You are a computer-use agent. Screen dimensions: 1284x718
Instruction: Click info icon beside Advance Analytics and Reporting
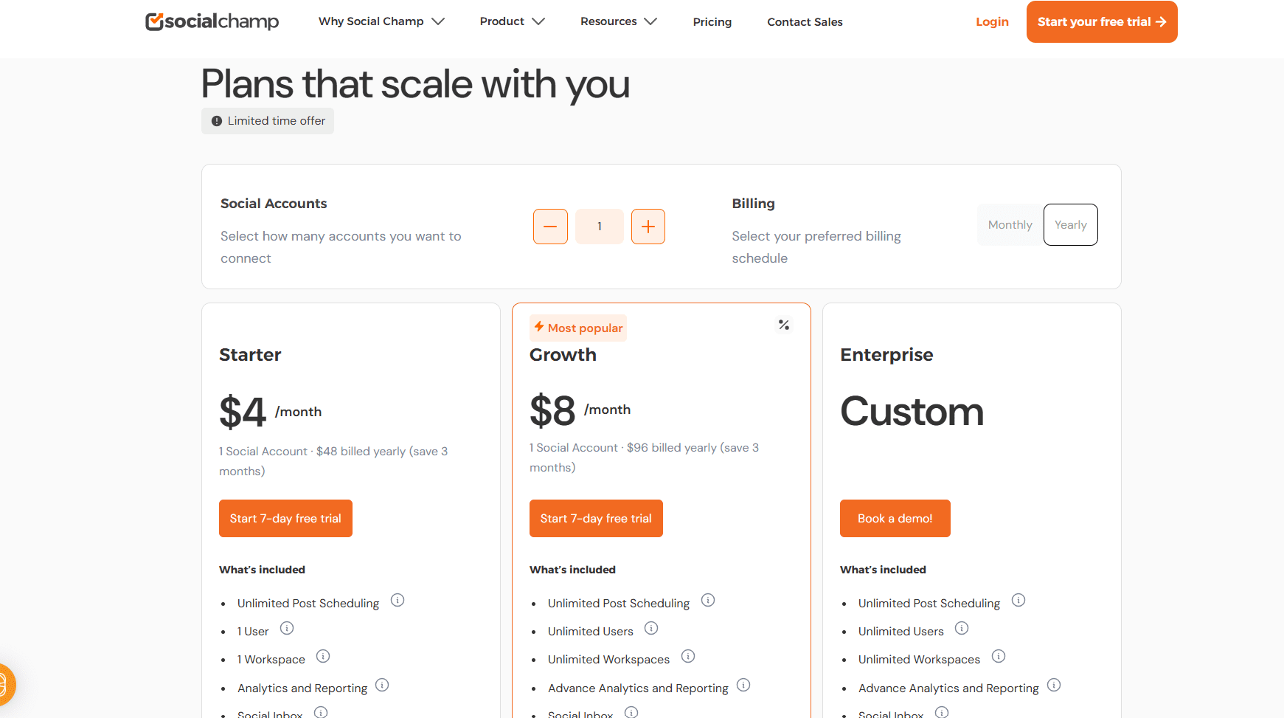pyautogui.click(x=743, y=685)
